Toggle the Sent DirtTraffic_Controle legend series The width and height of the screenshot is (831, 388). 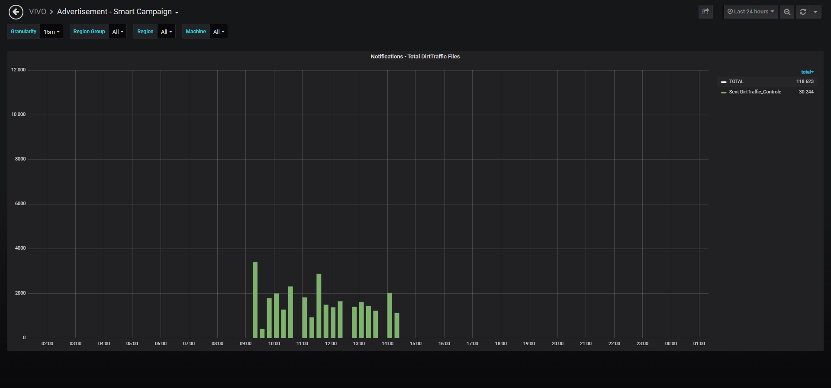point(755,92)
